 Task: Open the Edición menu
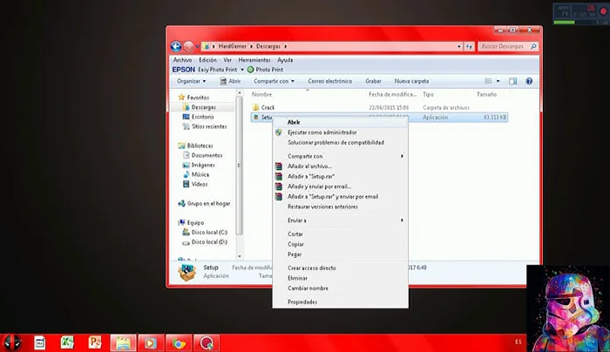pyautogui.click(x=207, y=60)
